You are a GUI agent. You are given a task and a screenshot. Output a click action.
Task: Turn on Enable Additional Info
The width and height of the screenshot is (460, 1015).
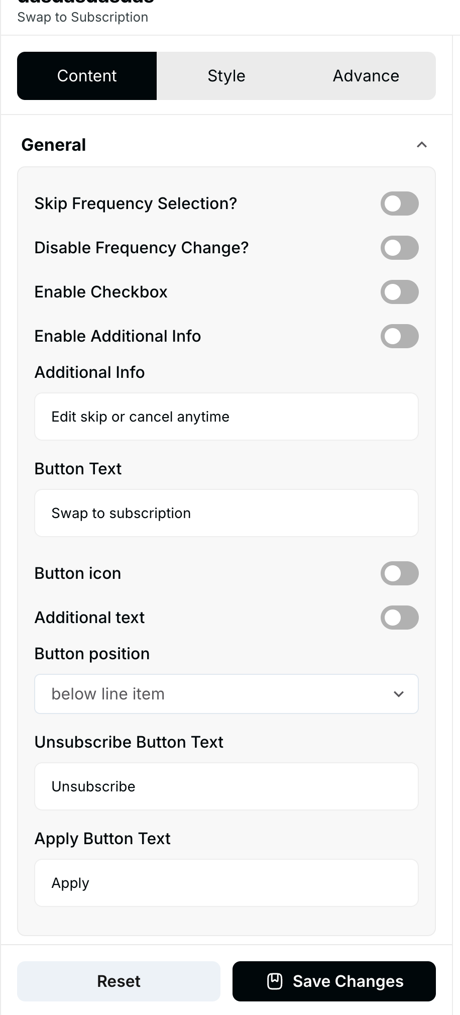pos(399,336)
